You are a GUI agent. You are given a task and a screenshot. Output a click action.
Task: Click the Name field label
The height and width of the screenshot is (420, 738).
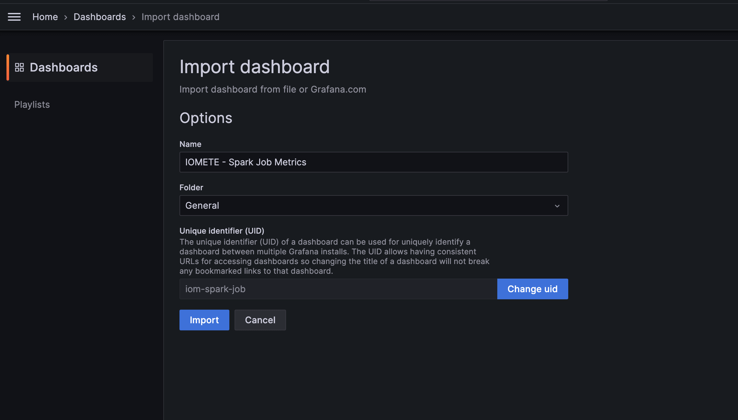click(190, 144)
